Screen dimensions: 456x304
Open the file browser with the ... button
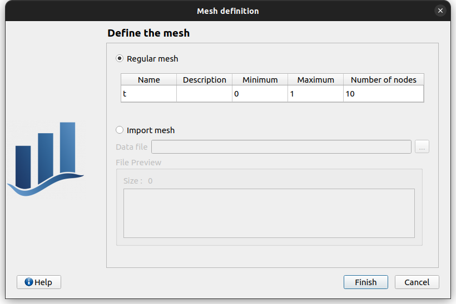(422, 147)
